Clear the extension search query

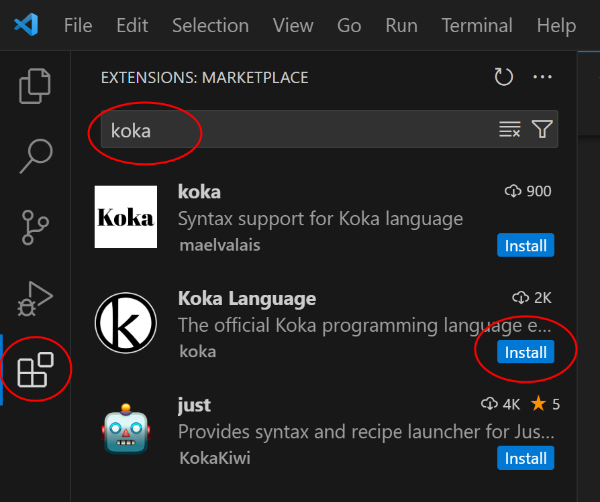click(510, 129)
